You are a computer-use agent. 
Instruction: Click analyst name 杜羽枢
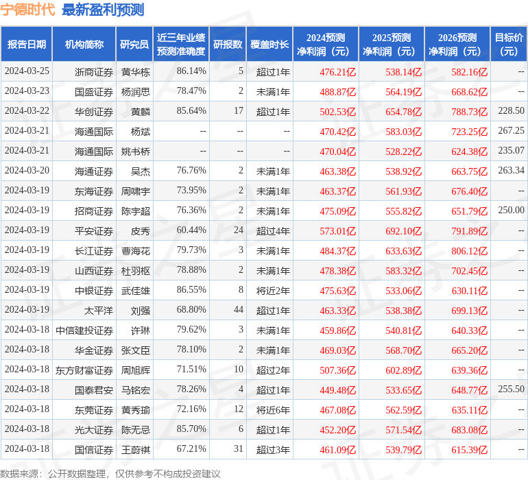[x=136, y=271]
